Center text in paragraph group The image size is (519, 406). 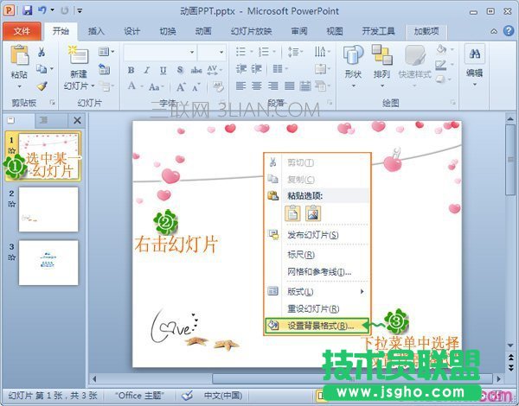(x=257, y=86)
